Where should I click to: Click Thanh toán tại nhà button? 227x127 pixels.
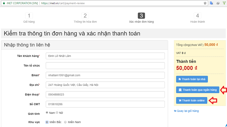coord(192,79)
